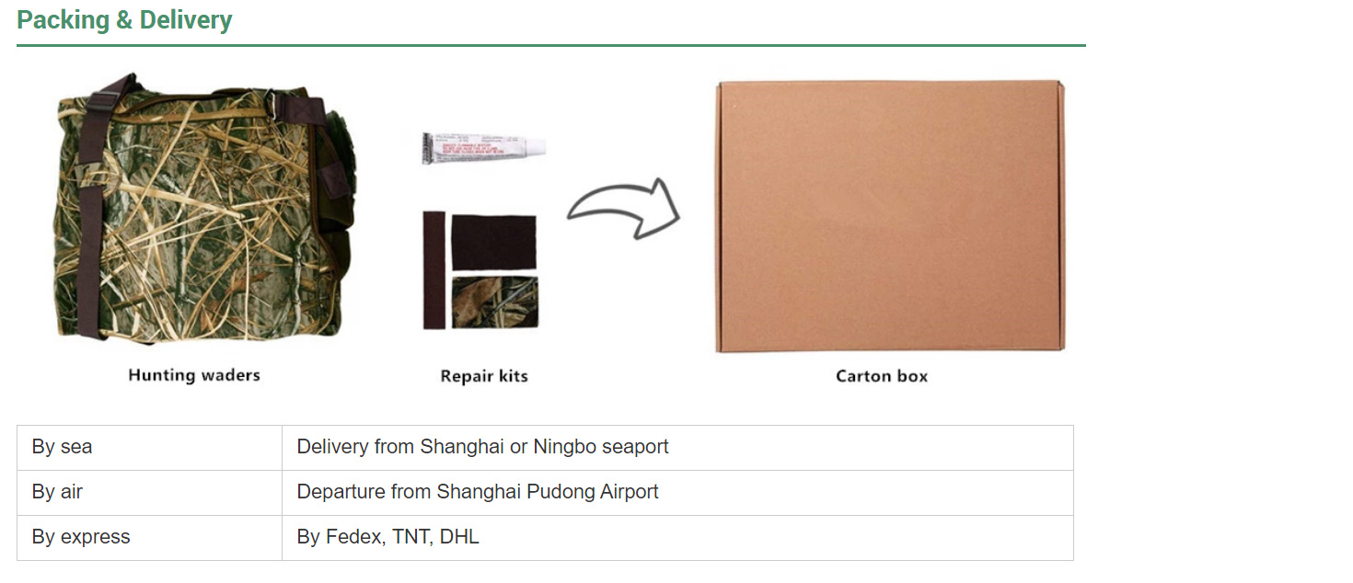
Task: Select the By air table cell
Action: pos(149,493)
